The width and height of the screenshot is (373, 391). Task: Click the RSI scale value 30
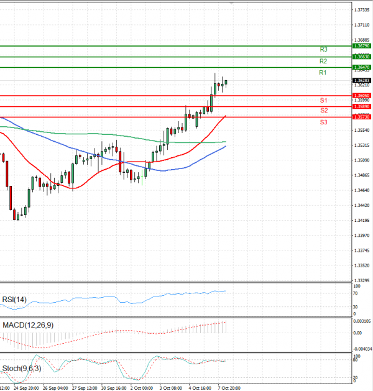click(356, 307)
